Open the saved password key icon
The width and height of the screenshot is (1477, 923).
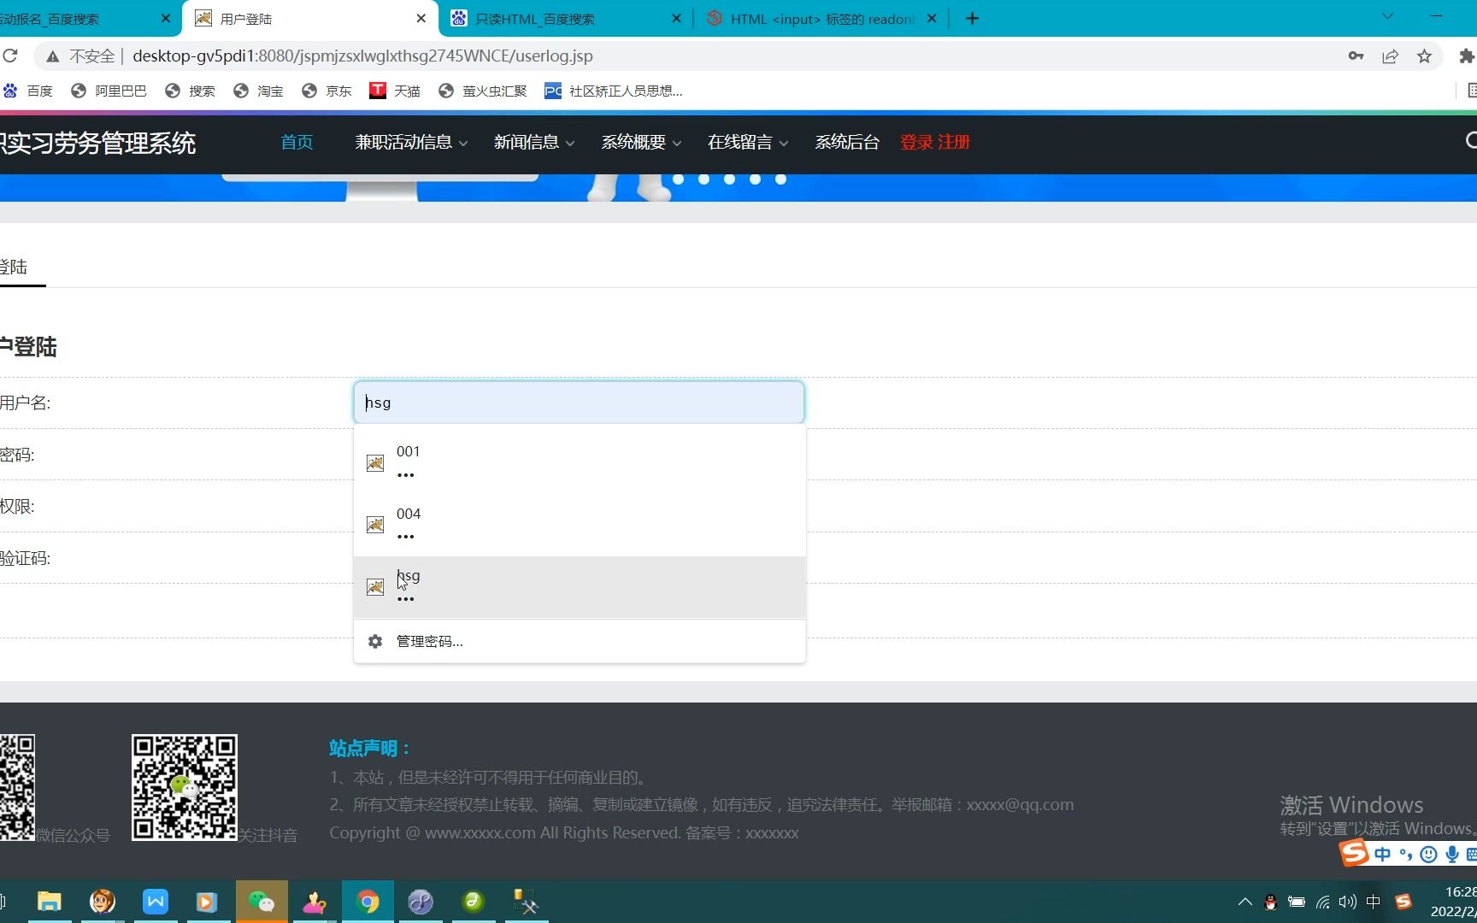tap(1356, 56)
